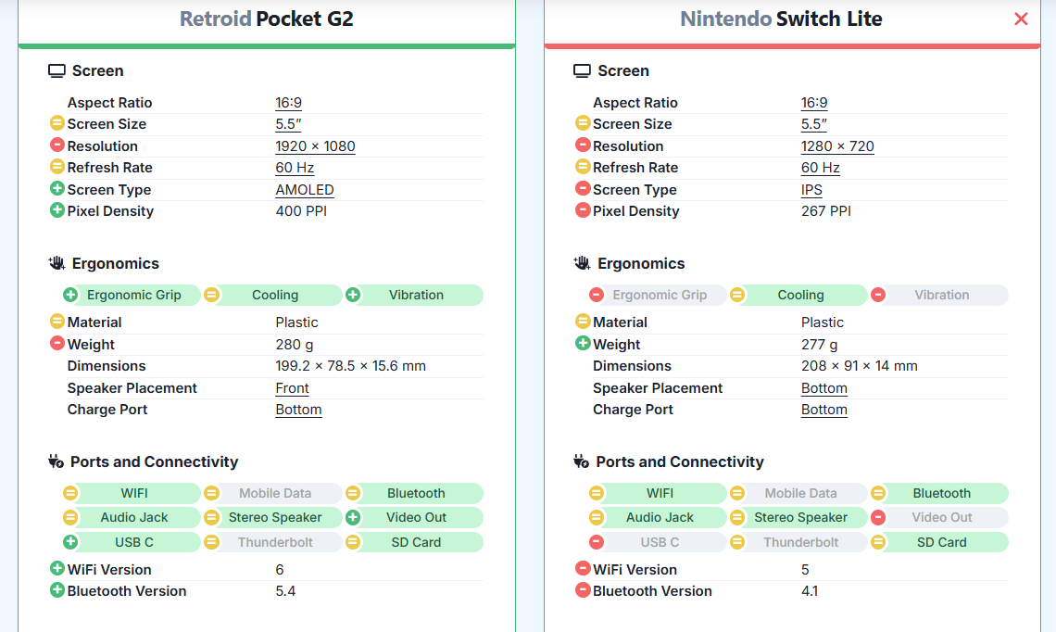The width and height of the screenshot is (1056, 632).
Task: Open the AMOLED screen type link
Action: (305, 190)
